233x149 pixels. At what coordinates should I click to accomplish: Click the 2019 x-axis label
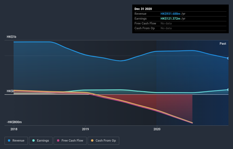(85, 129)
